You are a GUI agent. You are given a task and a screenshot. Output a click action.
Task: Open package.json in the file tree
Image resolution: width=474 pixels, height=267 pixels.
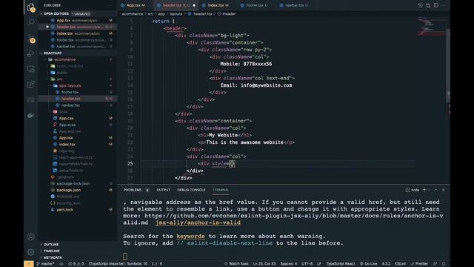click(x=69, y=190)
